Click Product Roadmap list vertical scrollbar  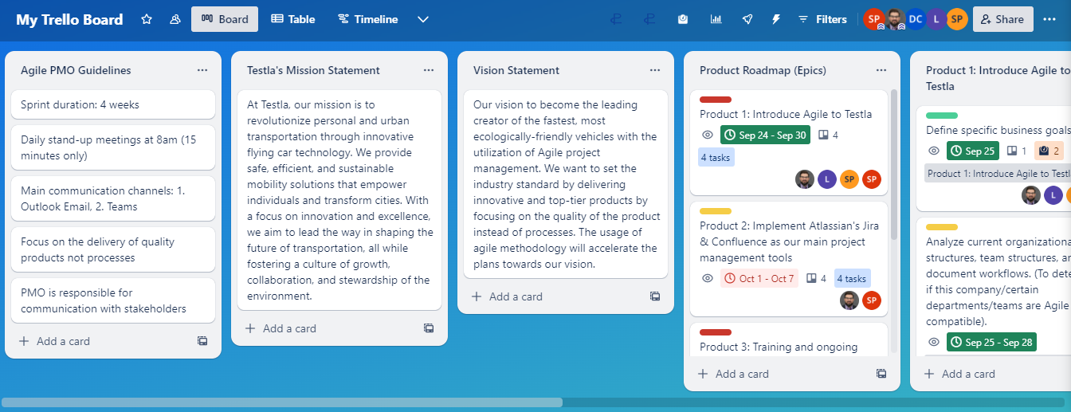point(894,163)
